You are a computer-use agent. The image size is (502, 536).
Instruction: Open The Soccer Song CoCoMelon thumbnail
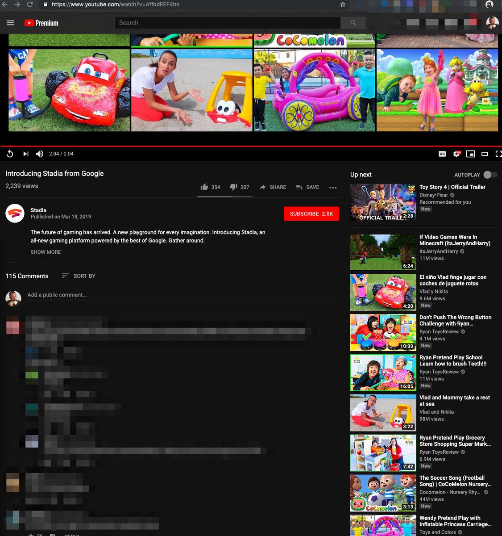point(383,493)
